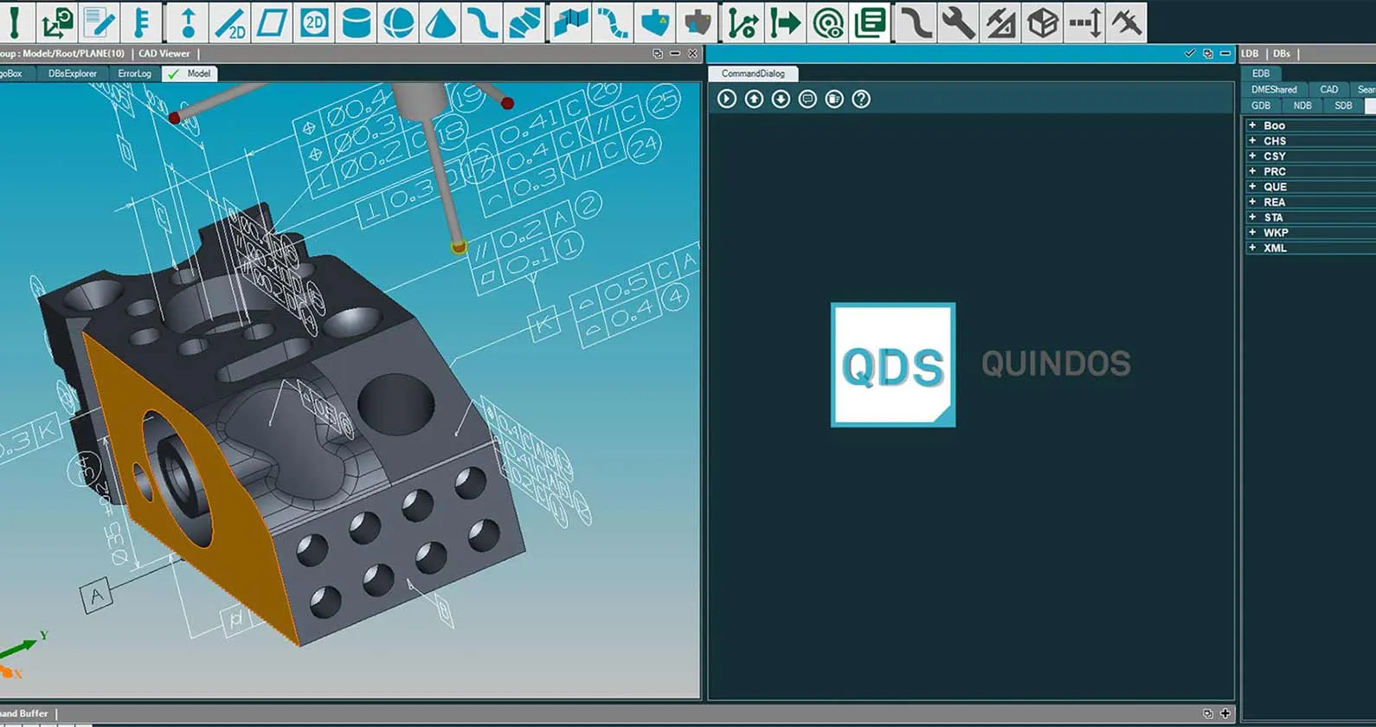
Task: Select the cylinder element tool
Action: tap(356, 23)
